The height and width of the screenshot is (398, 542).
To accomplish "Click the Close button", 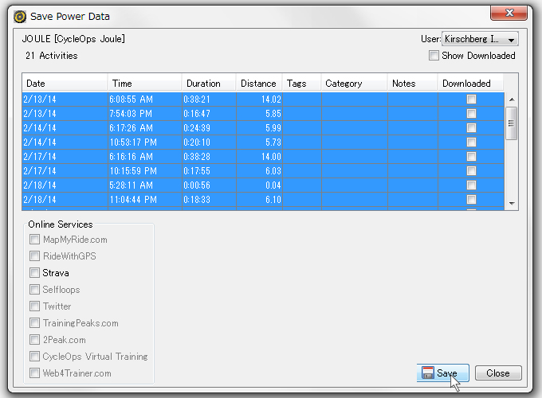I will click(498, 373).
